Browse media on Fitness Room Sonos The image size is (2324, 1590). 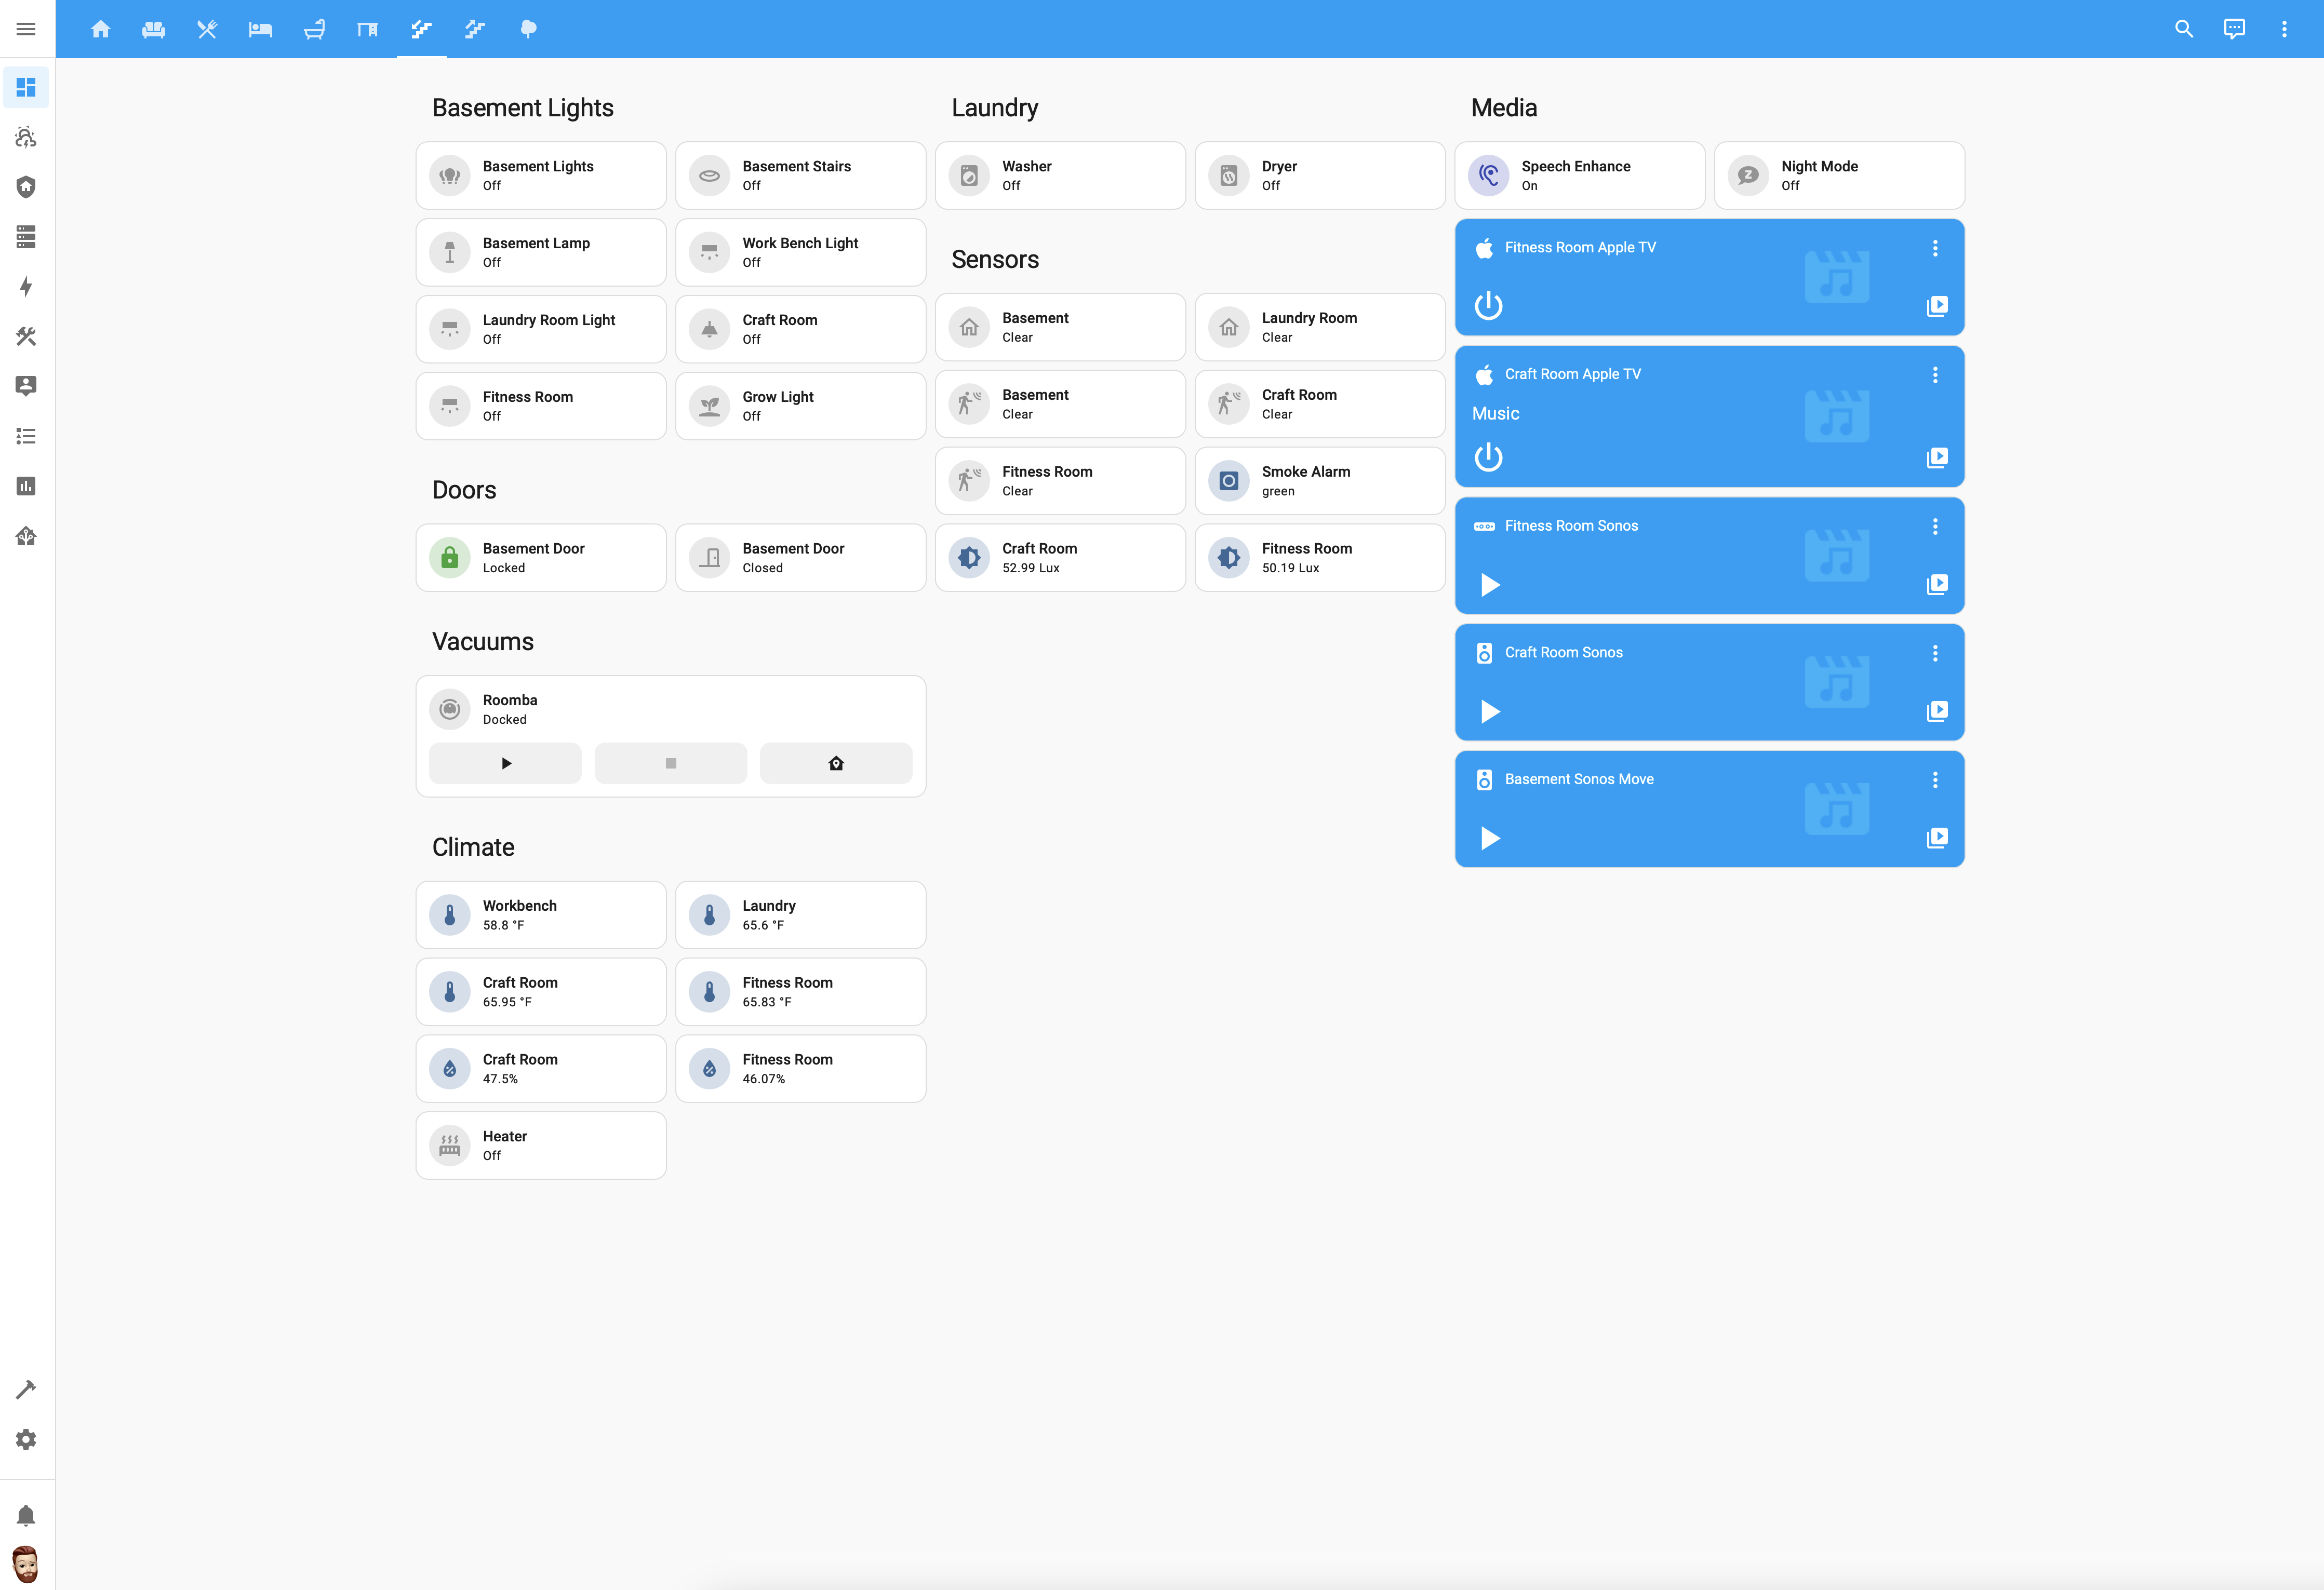click(x=1937, y=584)
